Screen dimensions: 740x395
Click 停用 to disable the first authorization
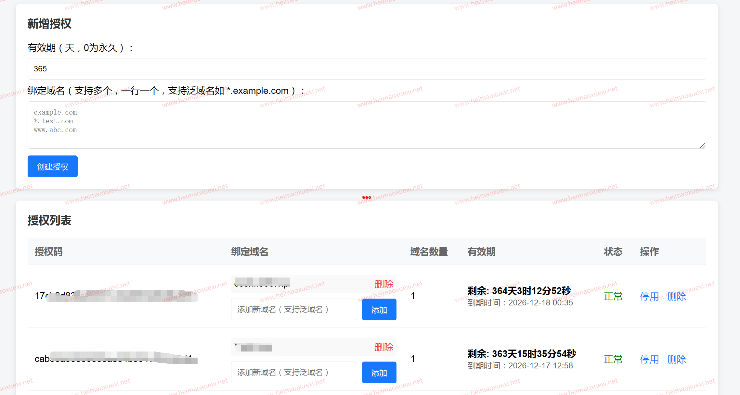tap(649, 296)
